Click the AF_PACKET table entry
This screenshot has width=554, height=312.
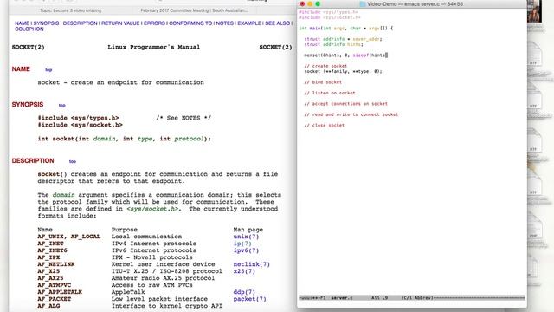(x=54, y=299)
